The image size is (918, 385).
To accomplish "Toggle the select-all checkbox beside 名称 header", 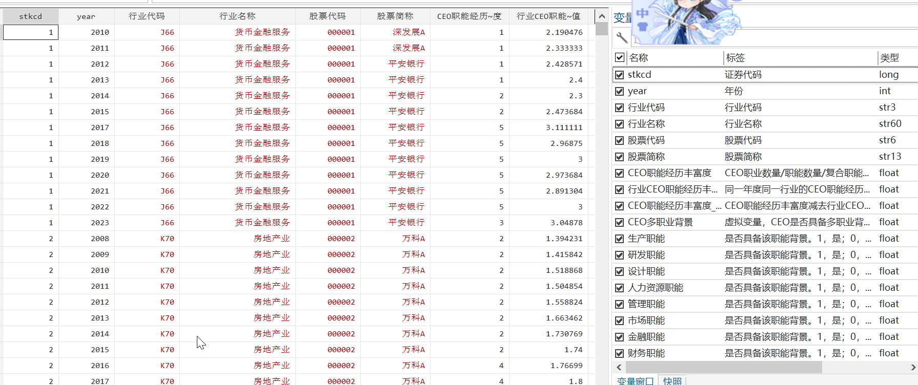I will (x=620, y=57).
